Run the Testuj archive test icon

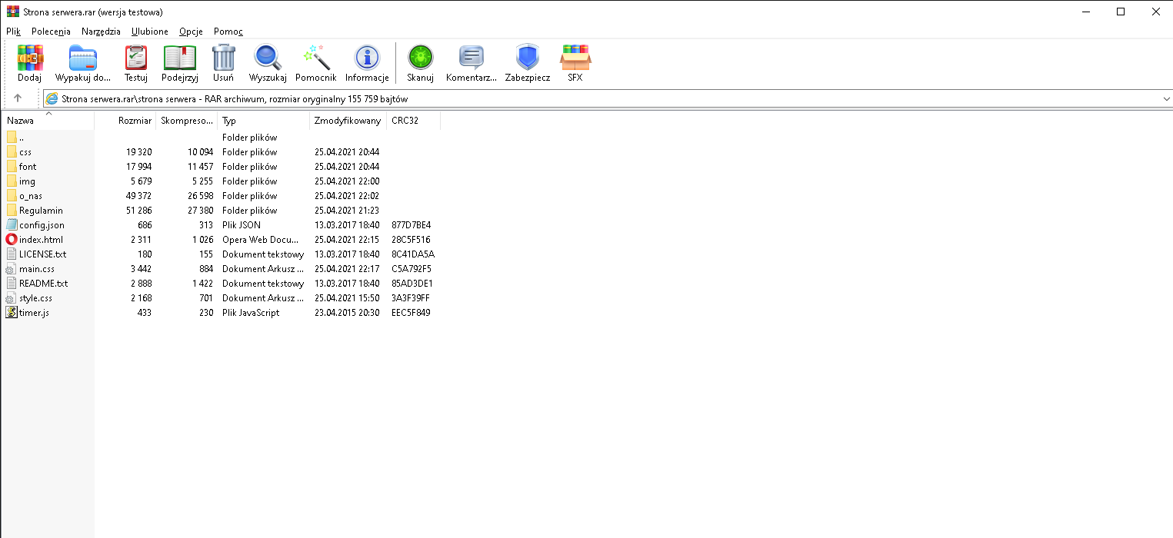tap(135, 58)
